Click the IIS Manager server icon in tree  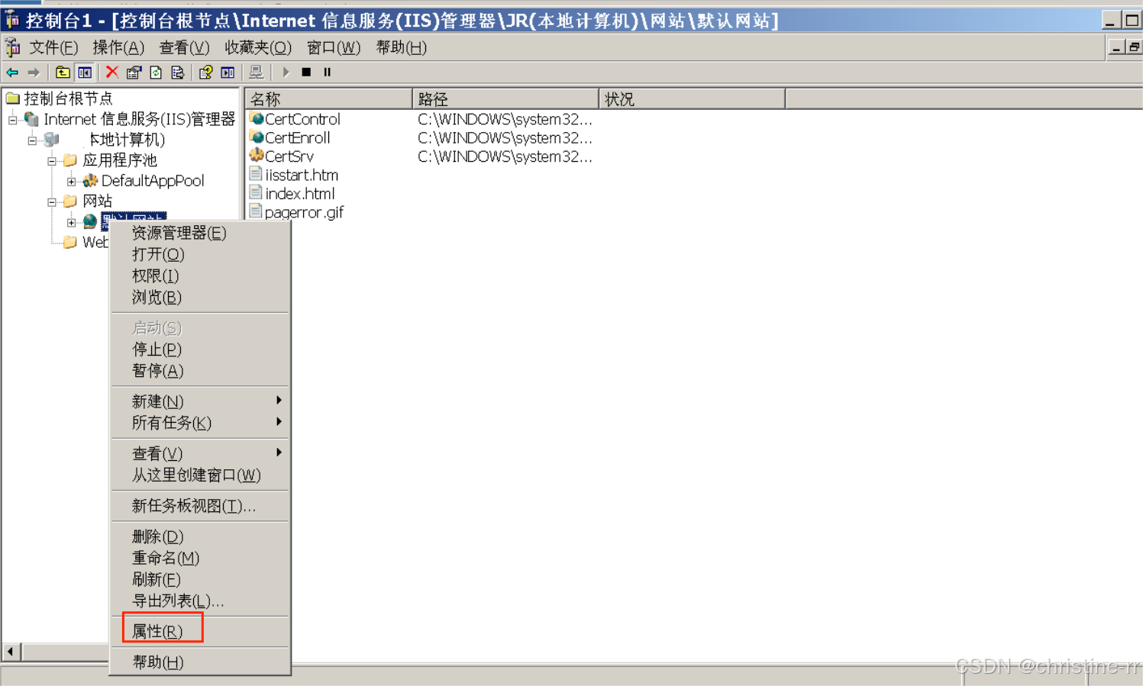pyautogui.click(x=31, y=119)
